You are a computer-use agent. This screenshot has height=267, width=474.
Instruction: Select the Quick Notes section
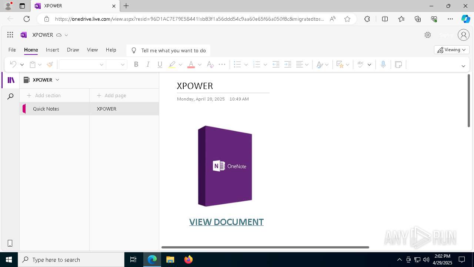point(54,109)
